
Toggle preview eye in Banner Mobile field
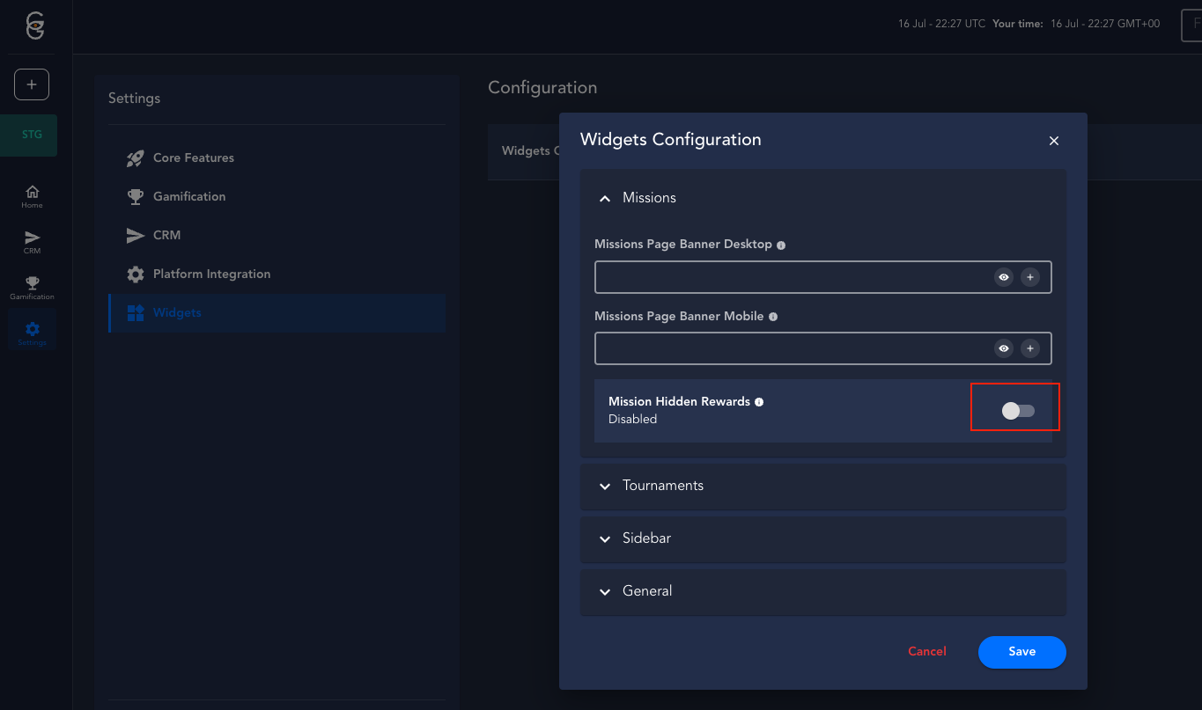coord(1003,348)
